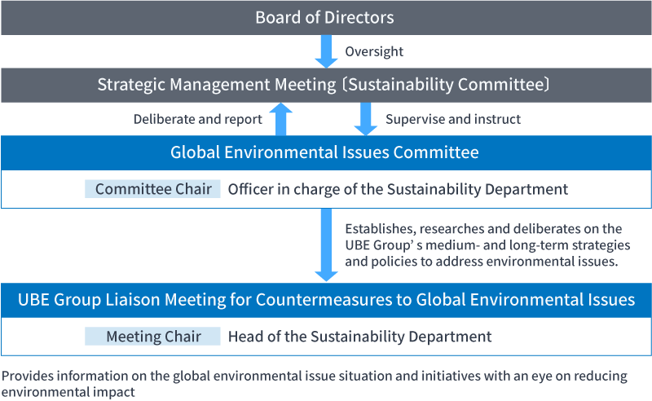Click the Committee Chair label
652x401 pixels.
point(152,189)
